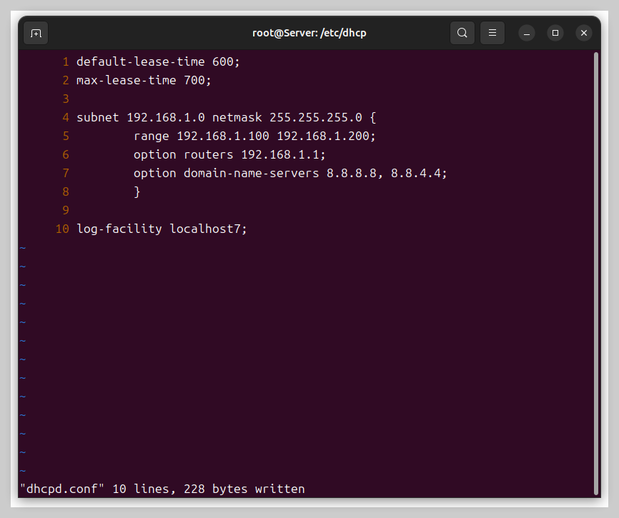Click the word 'routers' on line 6

209,154
